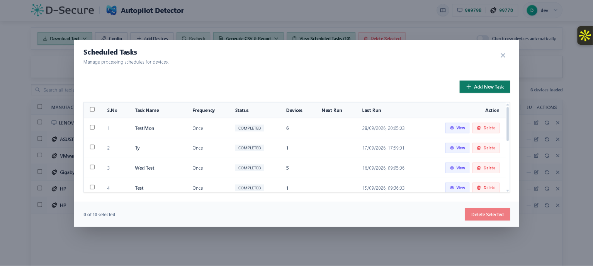
Task: Click View Scheduled Tasks (10) button
Action: 321,39
